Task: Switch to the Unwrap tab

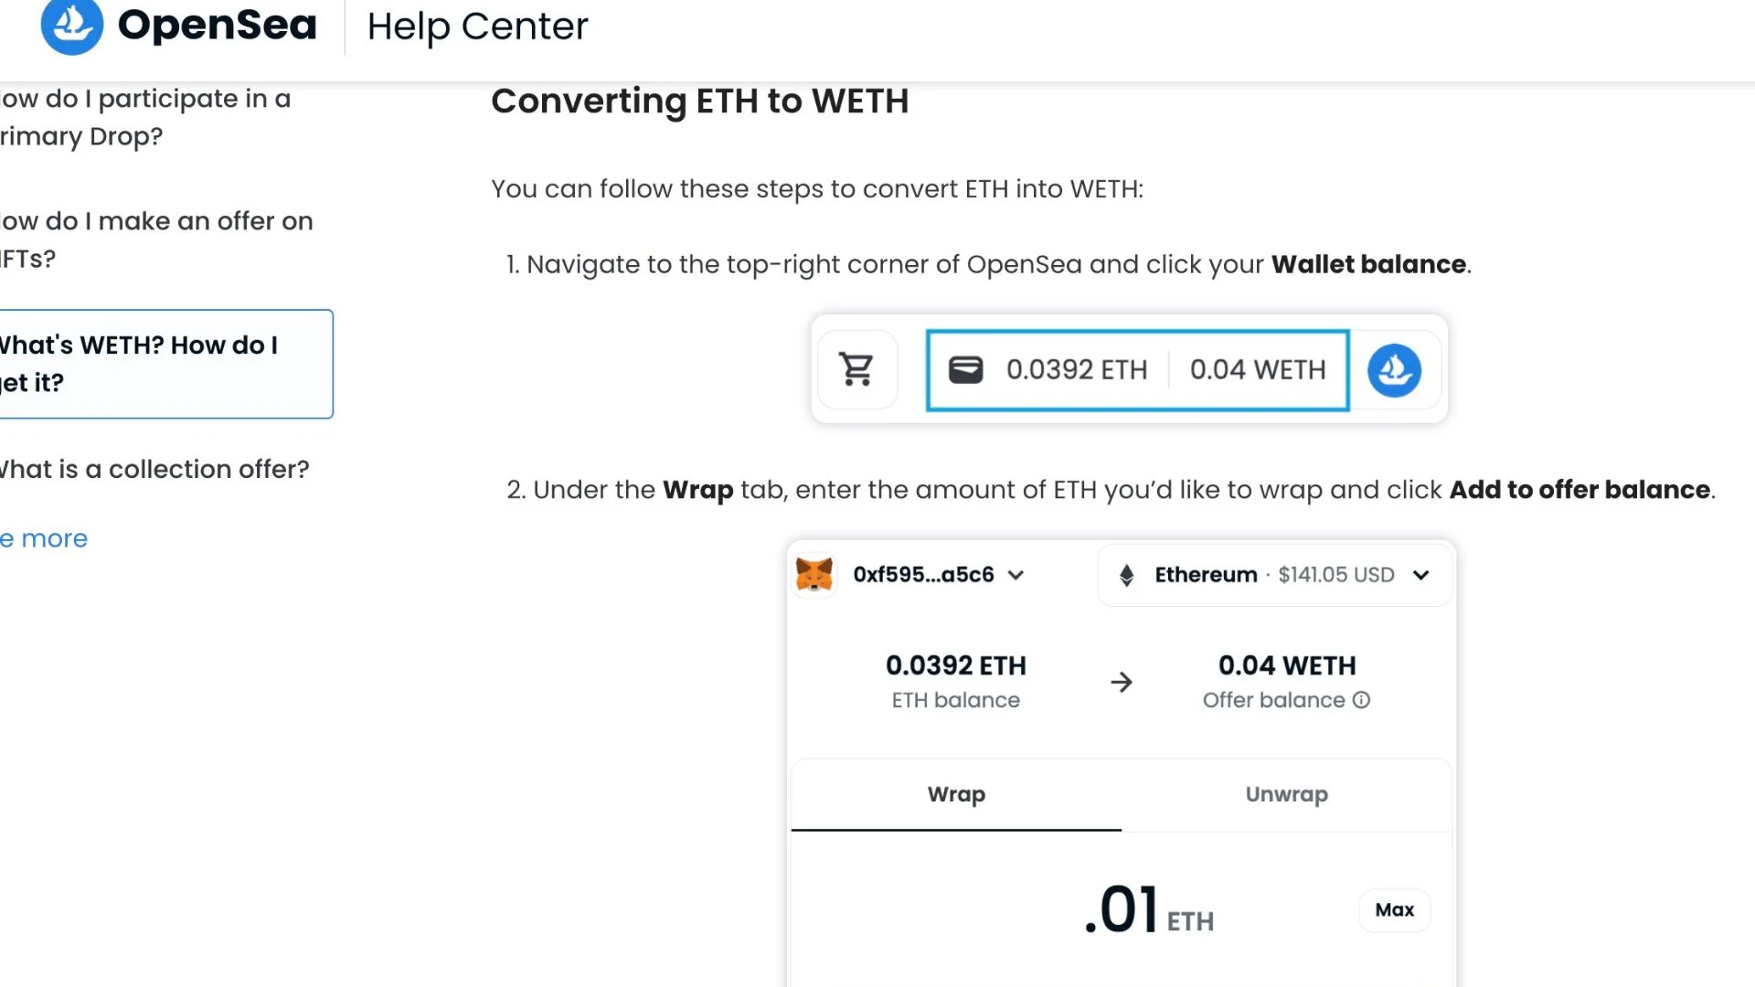Action: [1286, 794]
